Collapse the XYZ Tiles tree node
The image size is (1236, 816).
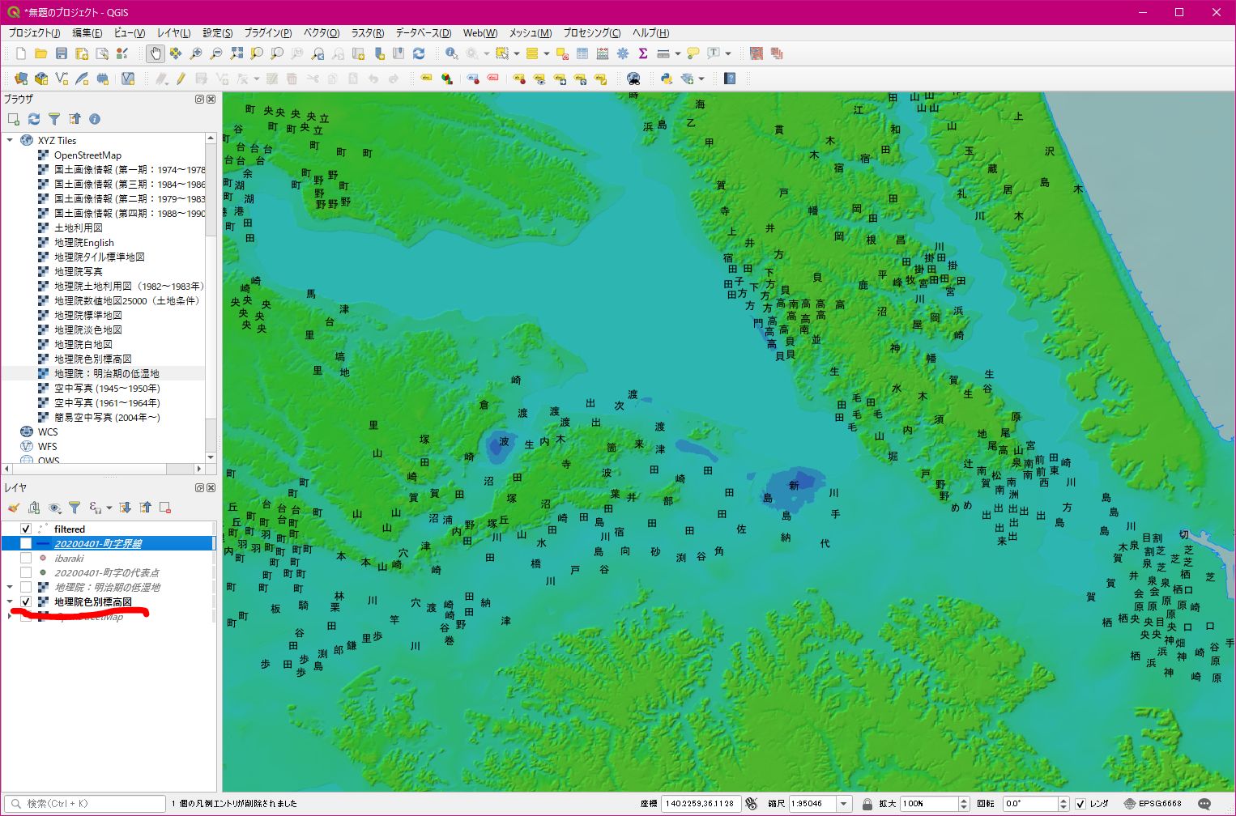click(10, 140)
